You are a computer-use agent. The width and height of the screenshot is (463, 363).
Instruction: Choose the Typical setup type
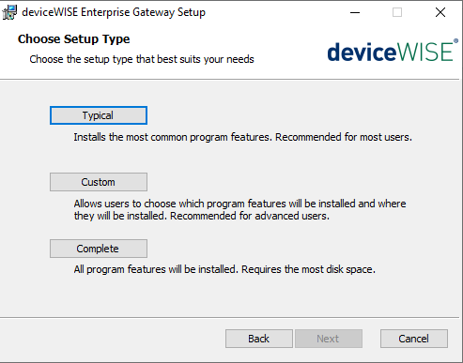click(x=99, y=115)
